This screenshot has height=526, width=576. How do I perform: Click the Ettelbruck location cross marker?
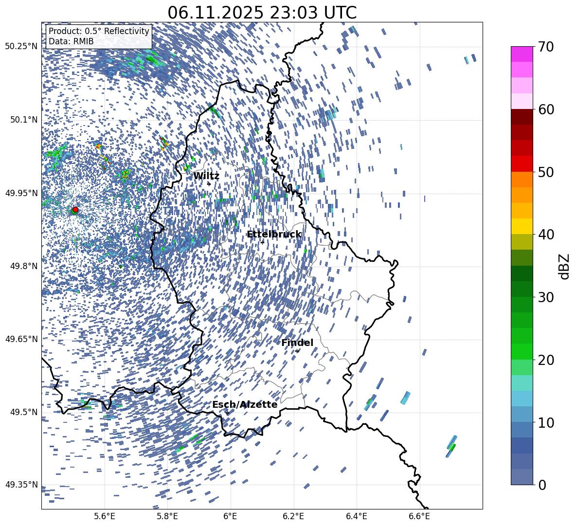pyautogui.click(x=262, y=242)
